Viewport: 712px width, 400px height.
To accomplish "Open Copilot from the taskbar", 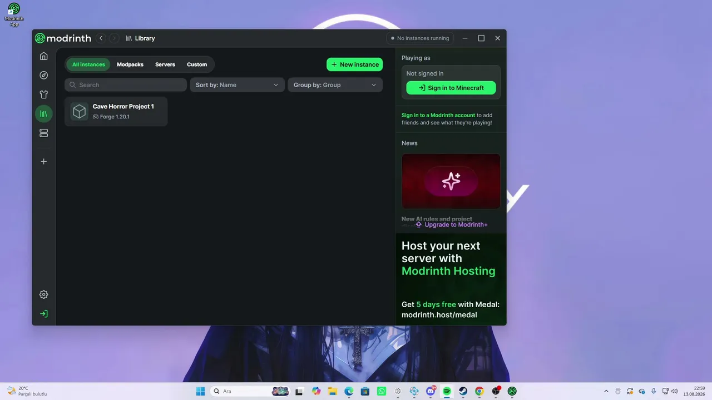I will [317, 391].
